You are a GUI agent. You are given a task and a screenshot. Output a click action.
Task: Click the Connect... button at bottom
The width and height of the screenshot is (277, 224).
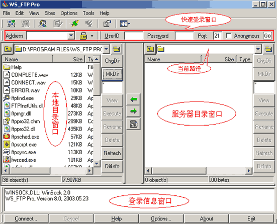pyautogui.click(x=26, y=218)
